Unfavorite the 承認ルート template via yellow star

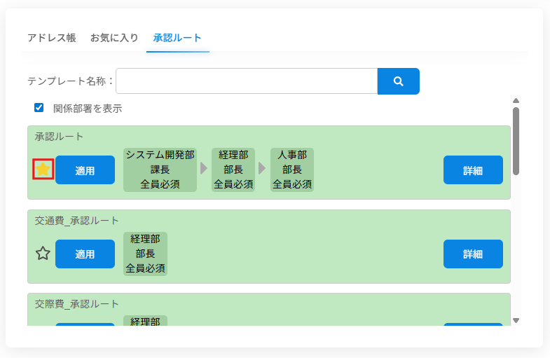tap(43, 169)
